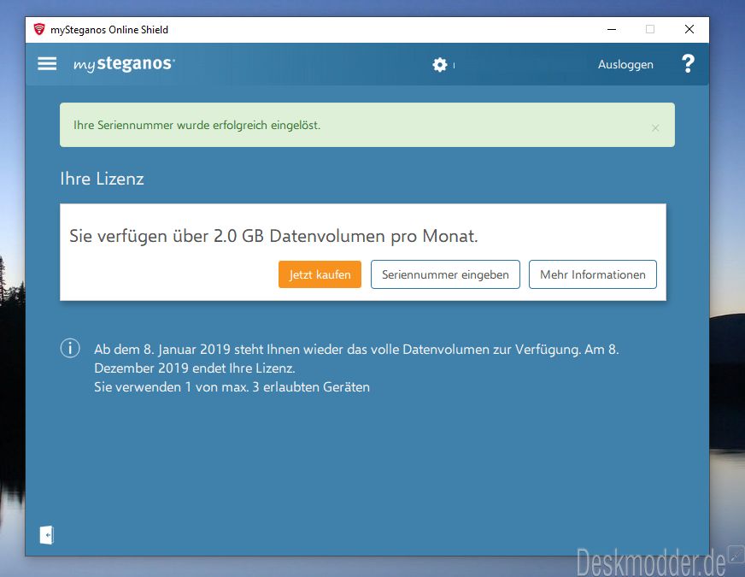The width and height of the screenshot is (745, 577).
Task: Click the mySteganos shield icon in title bar
Action: pyautogui.click(x=39, y=29)
